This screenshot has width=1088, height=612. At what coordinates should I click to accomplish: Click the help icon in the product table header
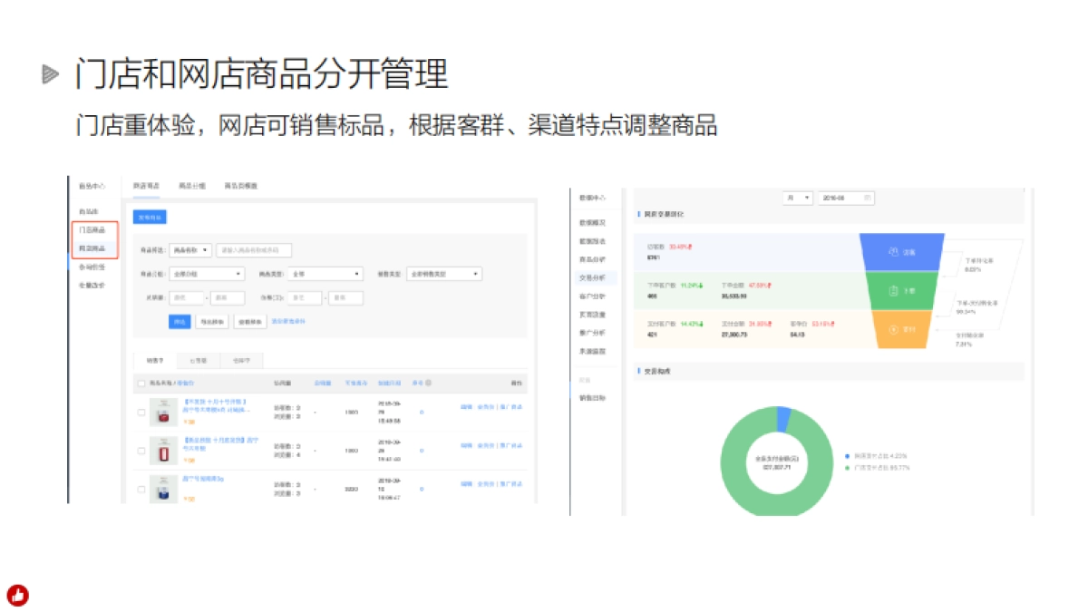coord(429,384)
